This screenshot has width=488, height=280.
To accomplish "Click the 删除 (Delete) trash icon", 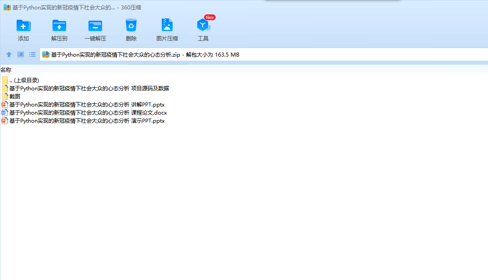I will point(131,25).
